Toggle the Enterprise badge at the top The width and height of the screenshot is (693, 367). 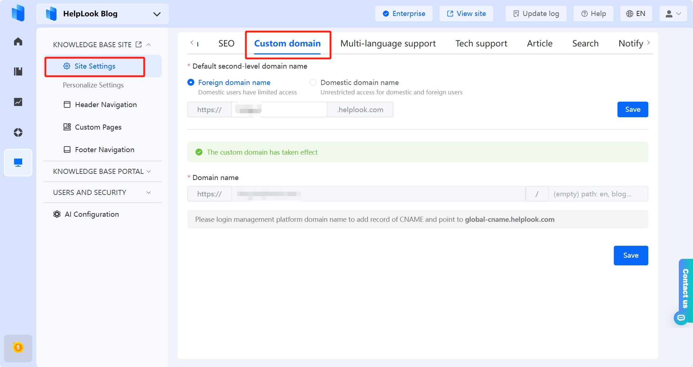point(404,13)
